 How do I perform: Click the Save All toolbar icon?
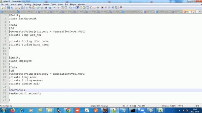[x=12, y=8]
